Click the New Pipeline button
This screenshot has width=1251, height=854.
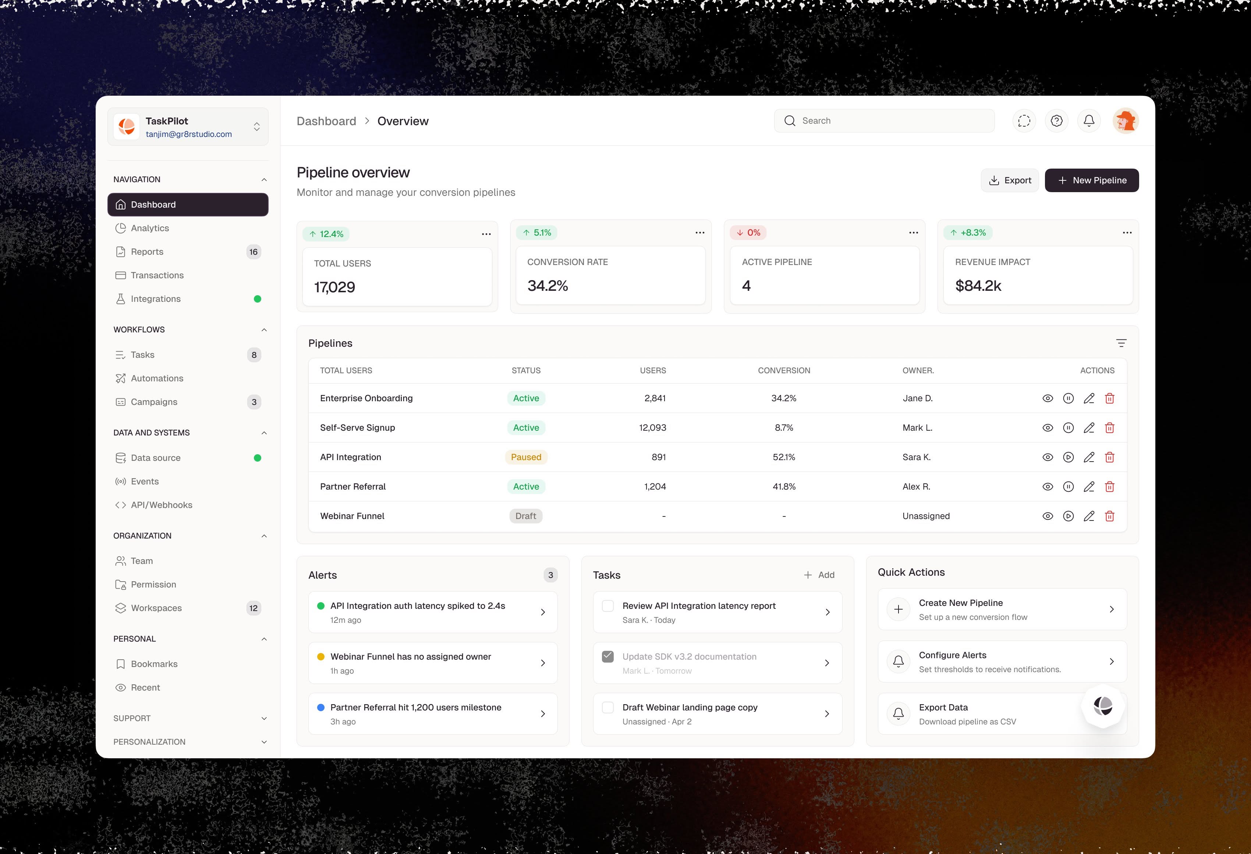[x=1091, y=180]
